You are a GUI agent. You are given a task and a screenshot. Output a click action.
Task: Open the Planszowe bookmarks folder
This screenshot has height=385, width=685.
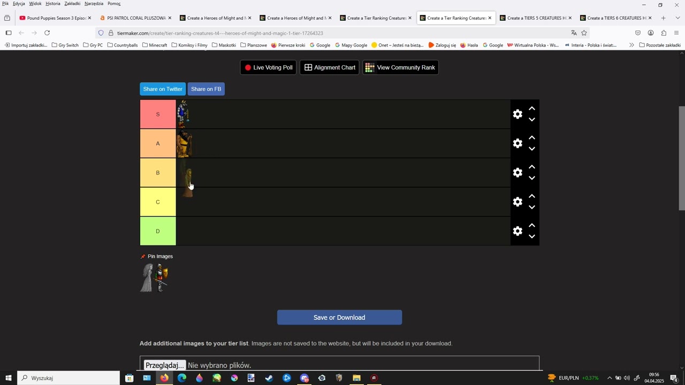pos(254,45)
